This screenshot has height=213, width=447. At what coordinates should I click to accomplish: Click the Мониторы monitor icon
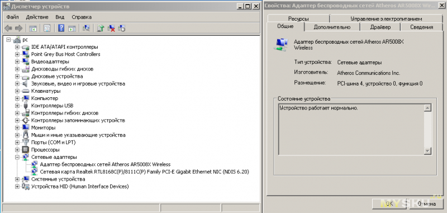[26, 127]
